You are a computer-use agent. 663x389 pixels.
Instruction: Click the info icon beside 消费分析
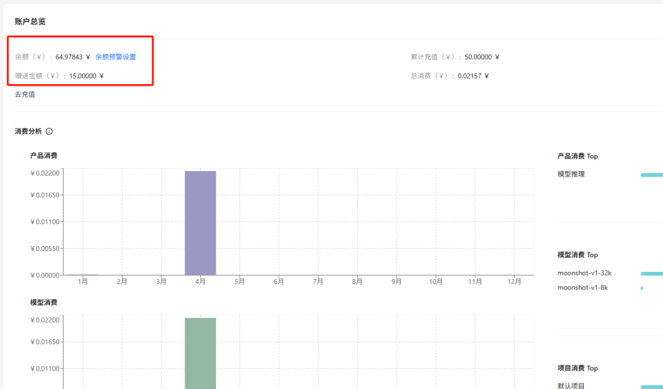tap(49, 131)
